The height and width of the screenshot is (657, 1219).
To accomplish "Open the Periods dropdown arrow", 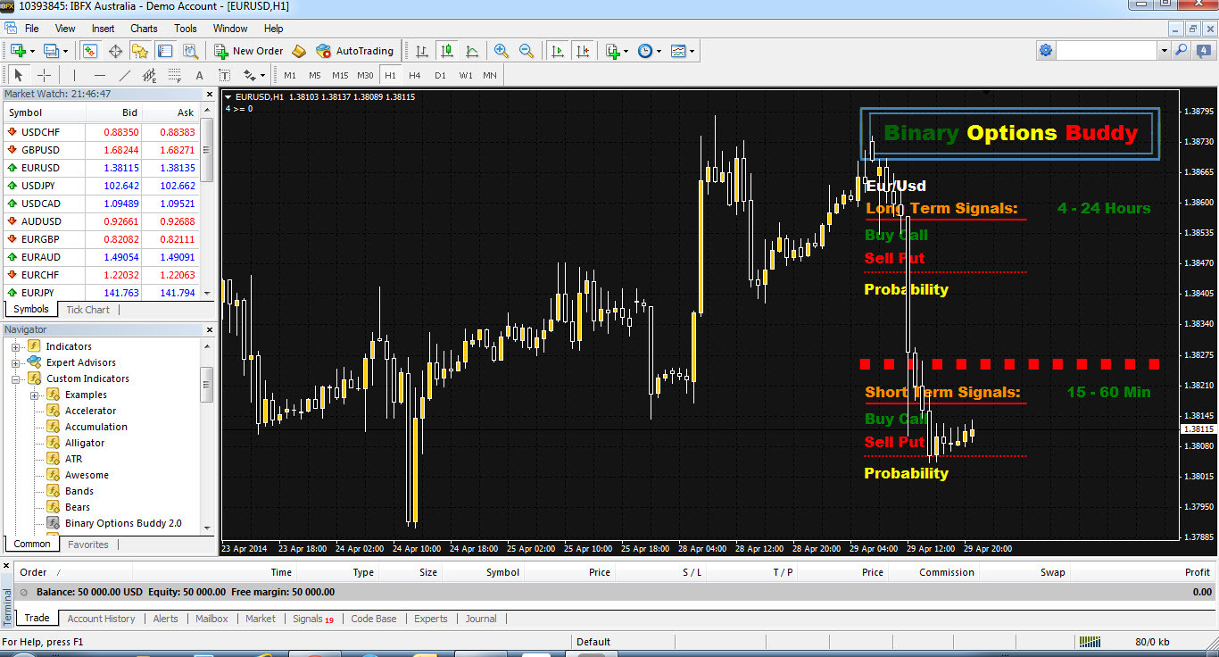I will click(659, 51).
